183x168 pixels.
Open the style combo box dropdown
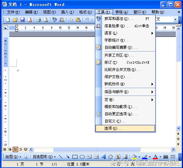click(175, 19)
